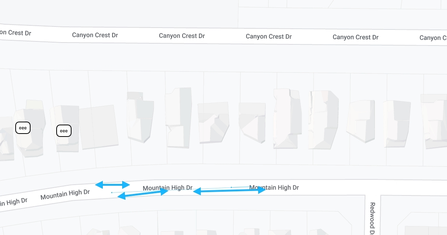Click Mountain High Dr label between blue arrows
Image resolution: width=447 pixels, height=235 pixels.
click(x=168, y=188)
